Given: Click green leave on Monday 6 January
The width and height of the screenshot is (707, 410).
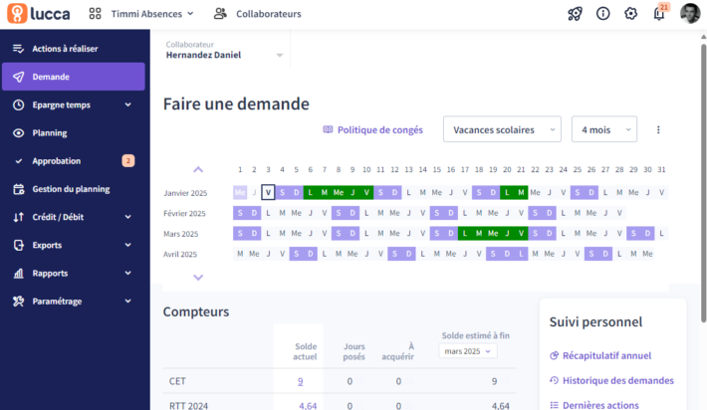Looking at the screenshot, I should tap(311, 192).
